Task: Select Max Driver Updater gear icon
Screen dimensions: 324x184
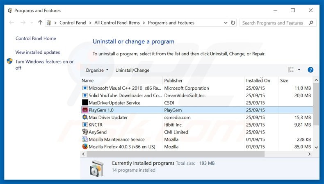Action: pos(85,117)
